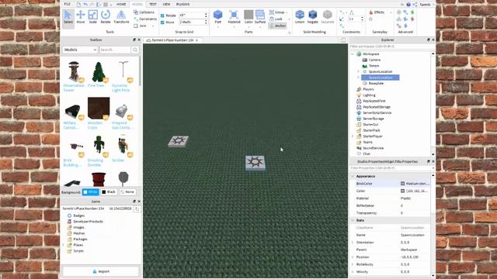Screen dimensions: 497x279
Task: Negate the selected part
Action: click(x=312, y=17)
